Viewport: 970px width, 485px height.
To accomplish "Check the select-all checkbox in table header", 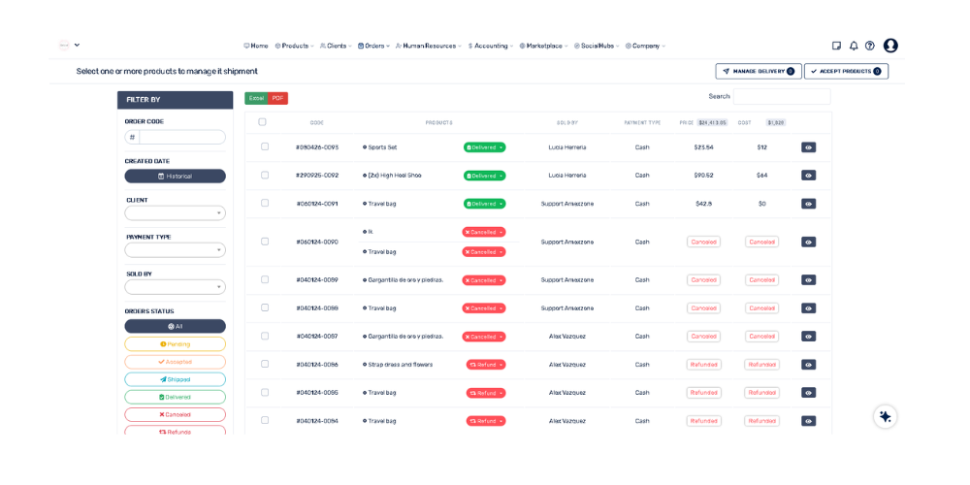I will coord(262,122).
